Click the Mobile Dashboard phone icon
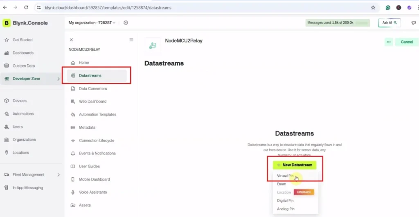The width and height of the screenshot is (419, 217). [x=73, y=179]
